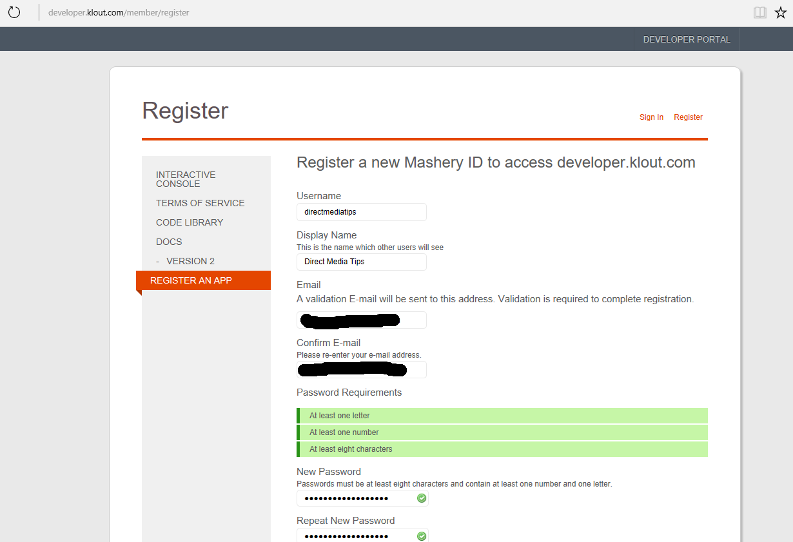Navigate to the DOCS section

(169, 241)
